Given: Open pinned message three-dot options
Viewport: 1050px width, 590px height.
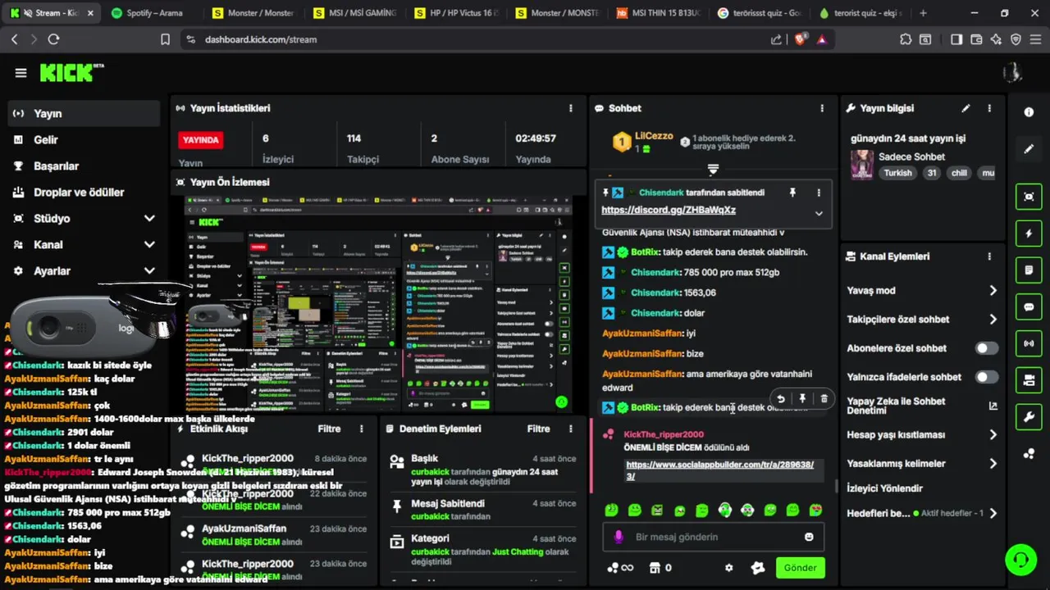Looking at the screenshot, I should [819, 193].
